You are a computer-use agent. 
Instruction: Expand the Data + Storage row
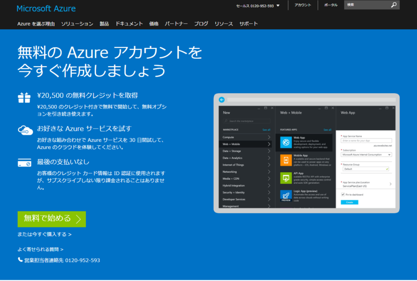coord(246,151)
